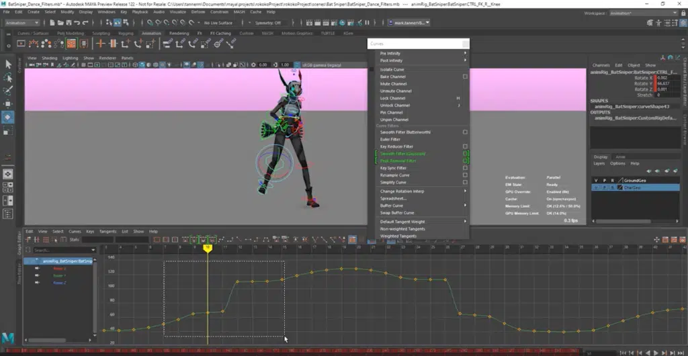This screenshot has width=688, height=356.
Task: Click the current-frame marker at frame 10
Action: (208, 248)
